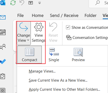The height and width of the screenshot is (93, 108).
Task: Open the Tasks clipboard icon in sidebar
Action: pos(3,76)
